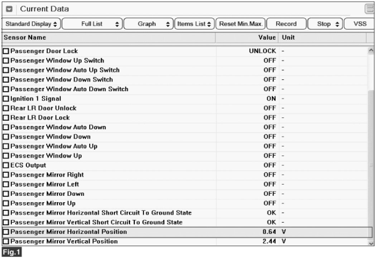Check Passenger Mirror Vertical Position checkbox

(6, 242)
